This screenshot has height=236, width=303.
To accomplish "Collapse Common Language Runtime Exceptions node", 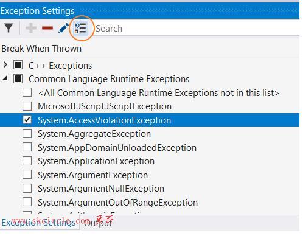I will (x=5, y=78).
